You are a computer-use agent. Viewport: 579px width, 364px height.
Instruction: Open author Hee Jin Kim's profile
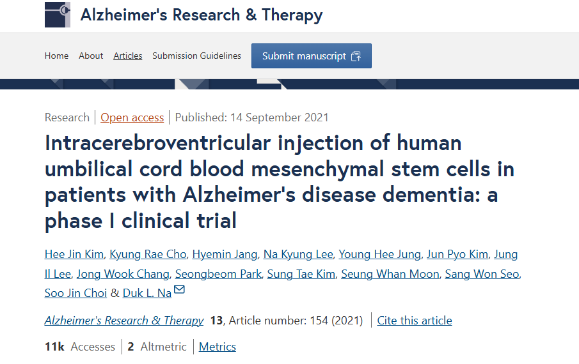[x=74, y=254]
